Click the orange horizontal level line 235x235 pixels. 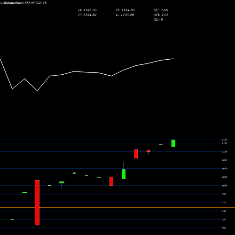tap(117, 207)
